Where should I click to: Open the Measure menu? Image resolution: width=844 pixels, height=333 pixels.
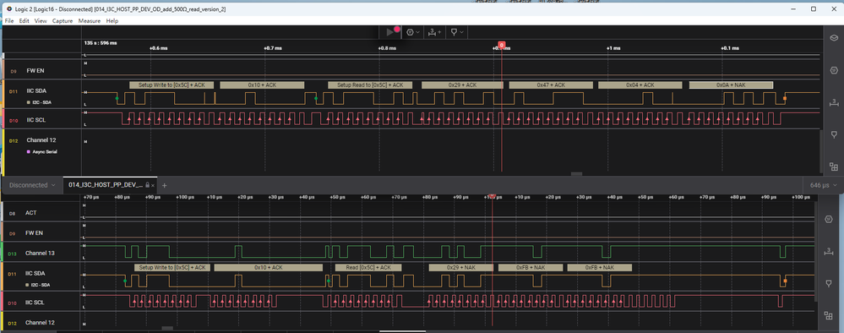[x=90, y=20]
